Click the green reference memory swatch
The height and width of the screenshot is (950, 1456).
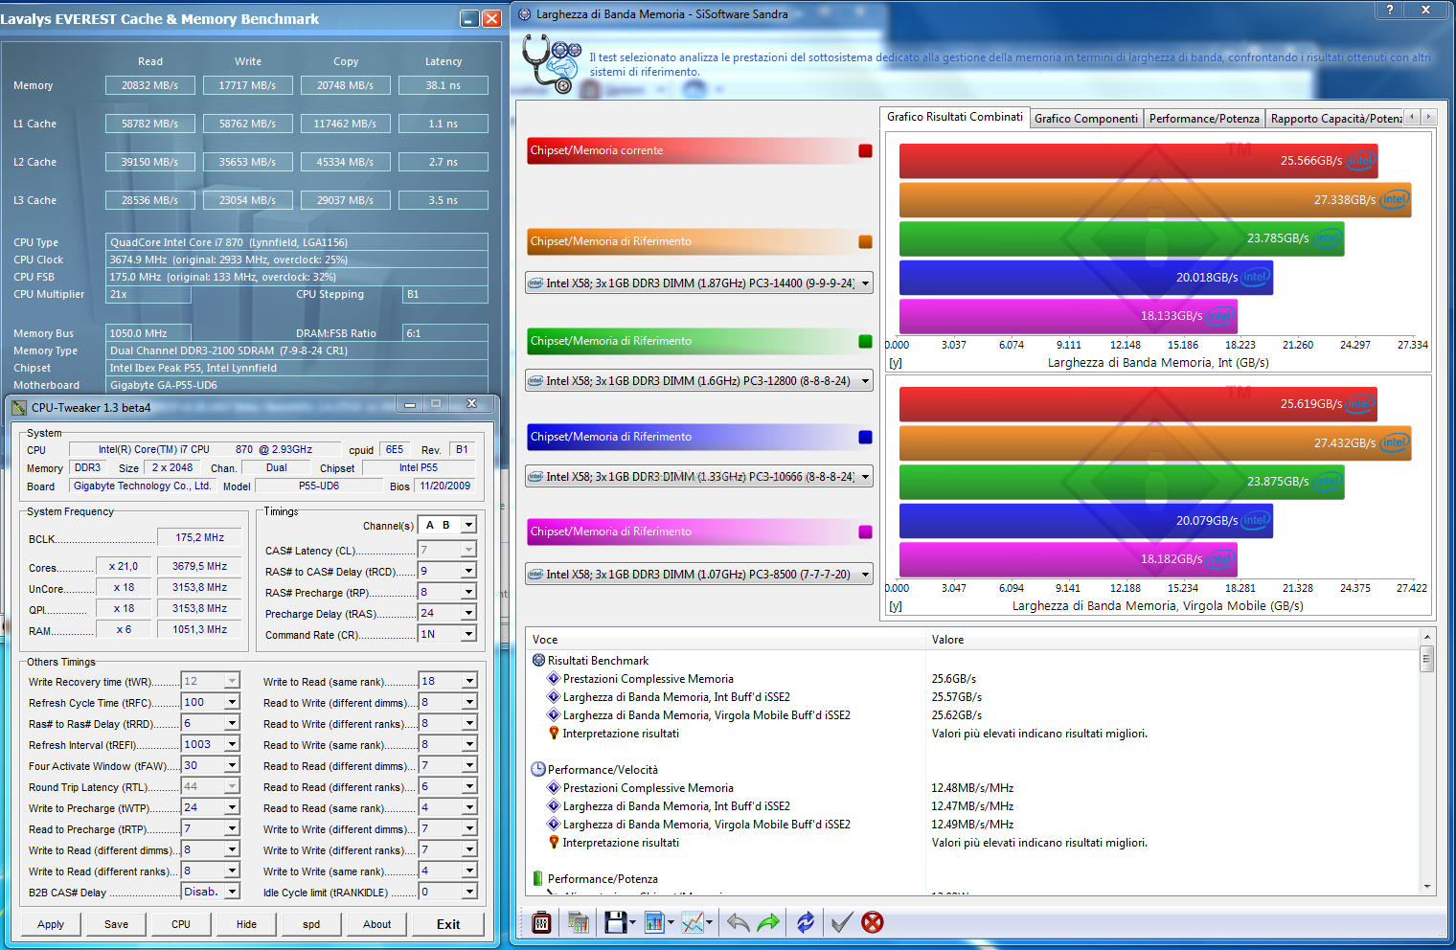click(865, 341)
